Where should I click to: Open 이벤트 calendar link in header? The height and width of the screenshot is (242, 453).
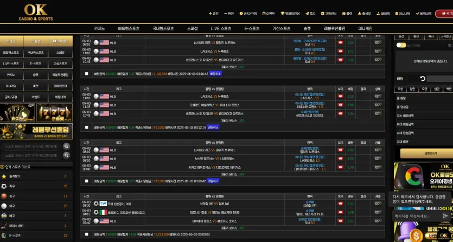(269, 14)
